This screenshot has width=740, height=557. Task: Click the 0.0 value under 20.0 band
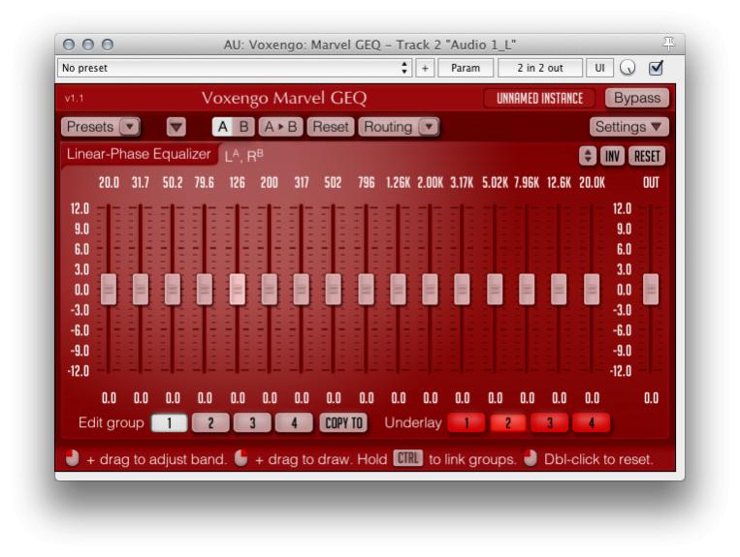tap(109, 398)
